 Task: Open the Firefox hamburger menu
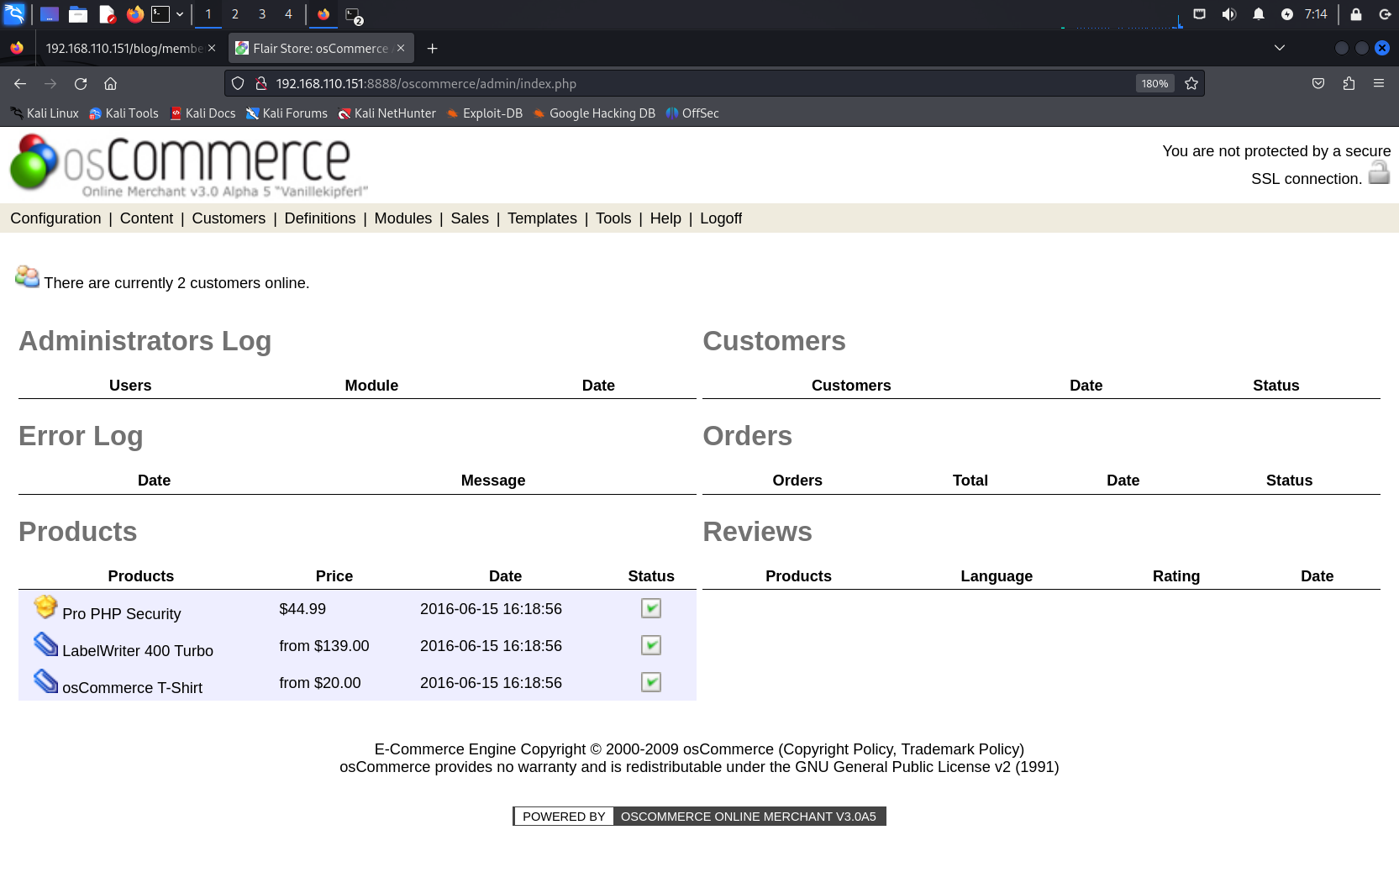coord(1379,84)
